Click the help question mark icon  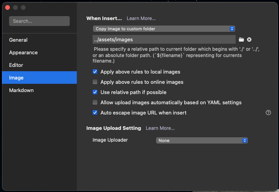268,113
